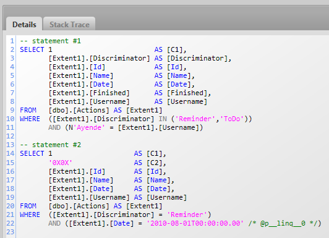Click the WHERE keyword on line 21
This screenshot has width=329, height=238.
click(x=30, y=215)
